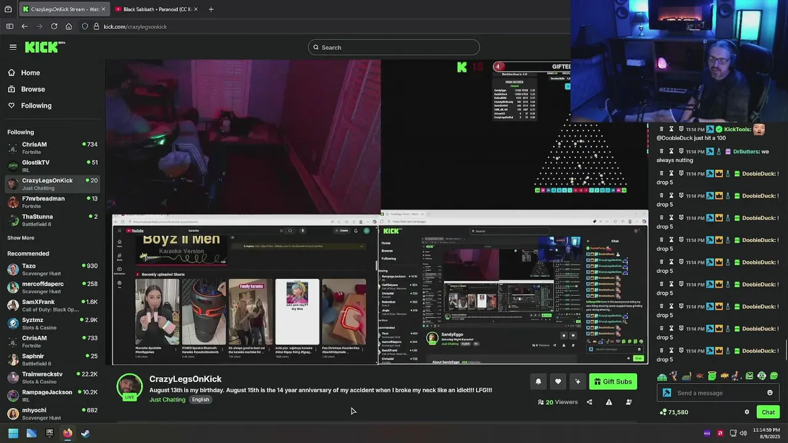The image size is (788, 443).
Task: Click the volume icon in system tray
Action: pyautogui.click(x=743, y=433)
